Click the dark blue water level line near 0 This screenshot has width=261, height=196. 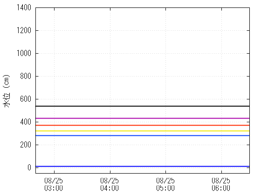[143, 166]
